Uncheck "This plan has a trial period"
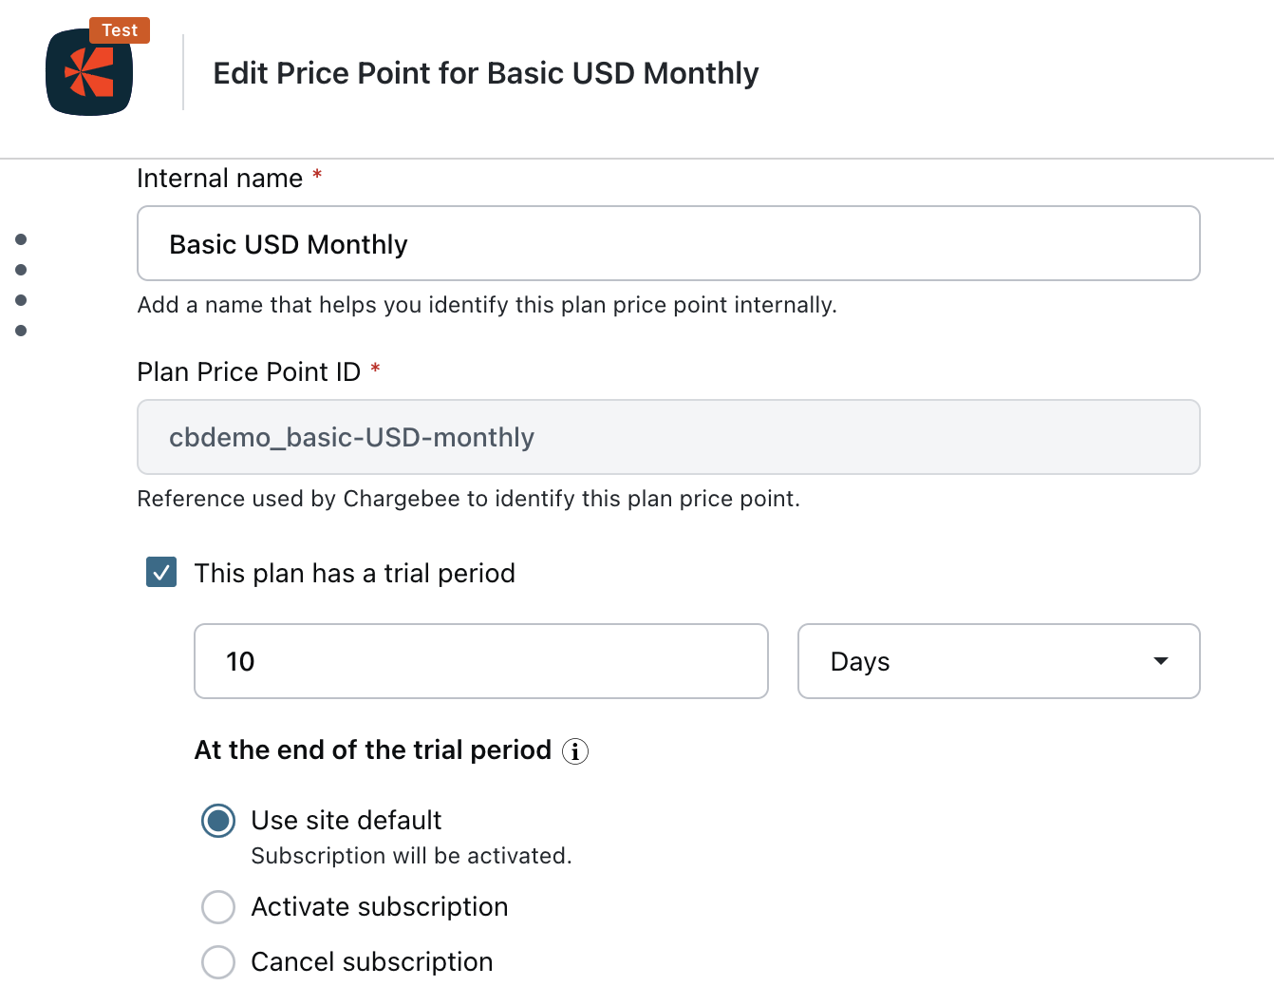This screenshot has width=1274, height=1005. 161,573
